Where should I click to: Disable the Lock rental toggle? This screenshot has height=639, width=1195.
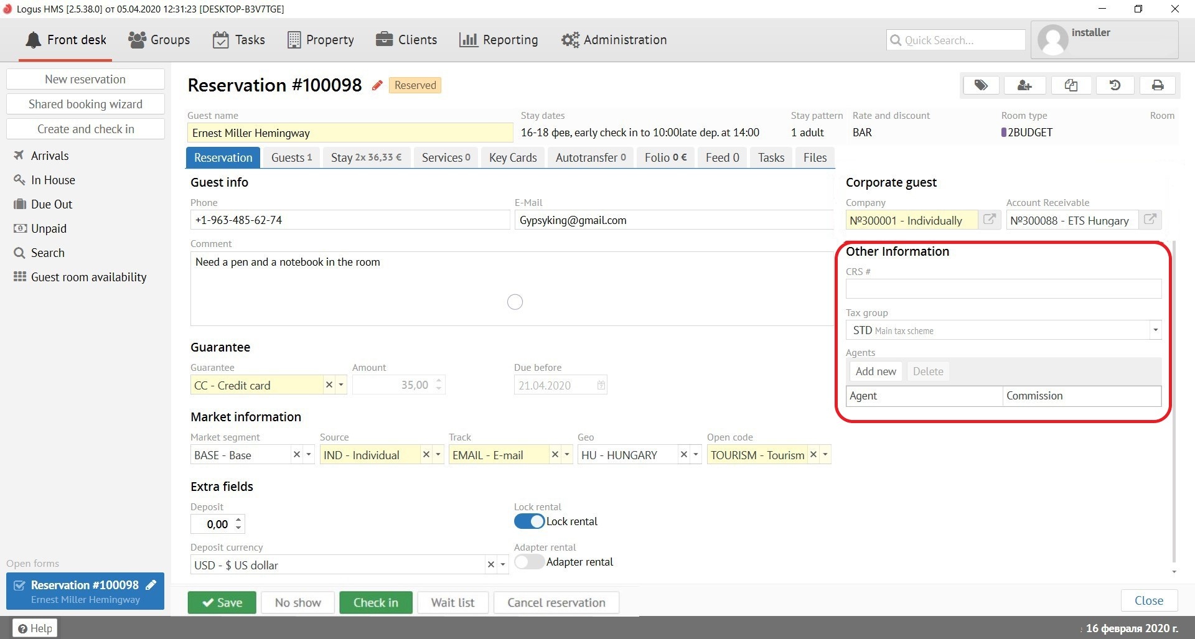529,521
